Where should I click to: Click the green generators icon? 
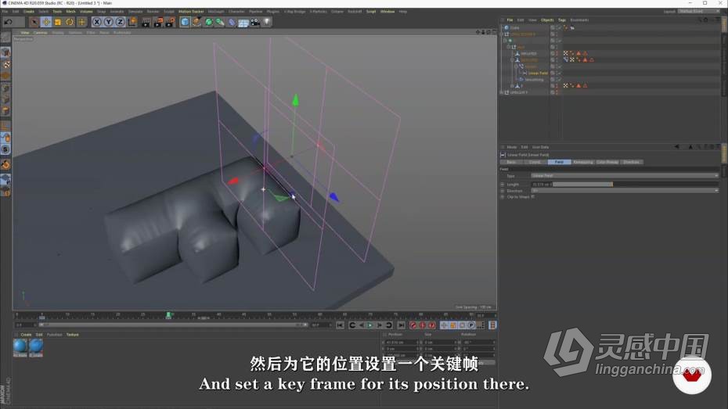(x=208, y=22)
